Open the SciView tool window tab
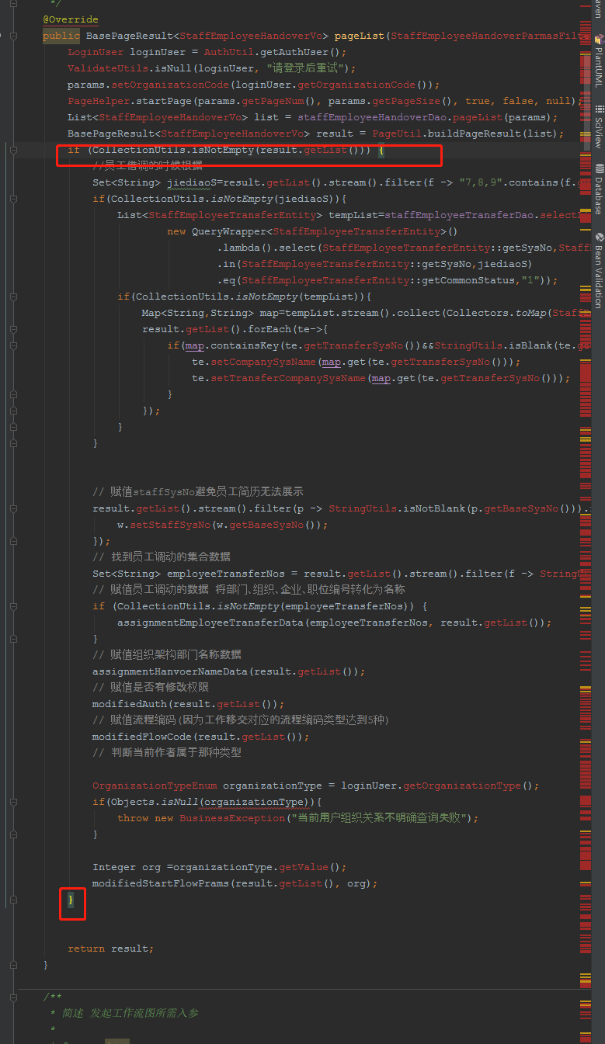 (x=599, y=127)
